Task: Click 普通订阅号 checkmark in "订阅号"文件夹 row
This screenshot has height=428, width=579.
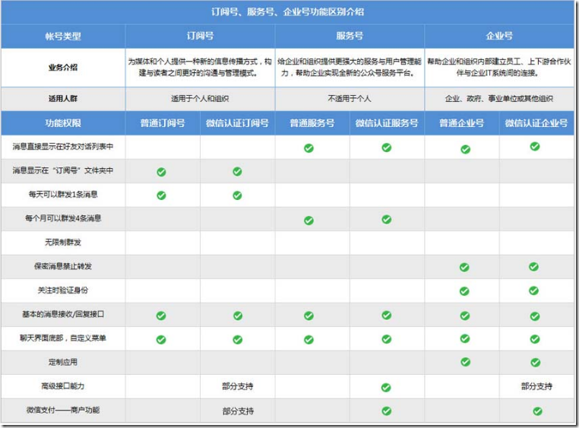Action: (161, 172)
